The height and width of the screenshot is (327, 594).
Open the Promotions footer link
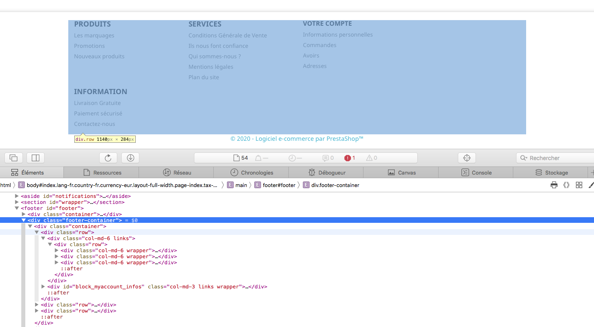coord(89,46)
